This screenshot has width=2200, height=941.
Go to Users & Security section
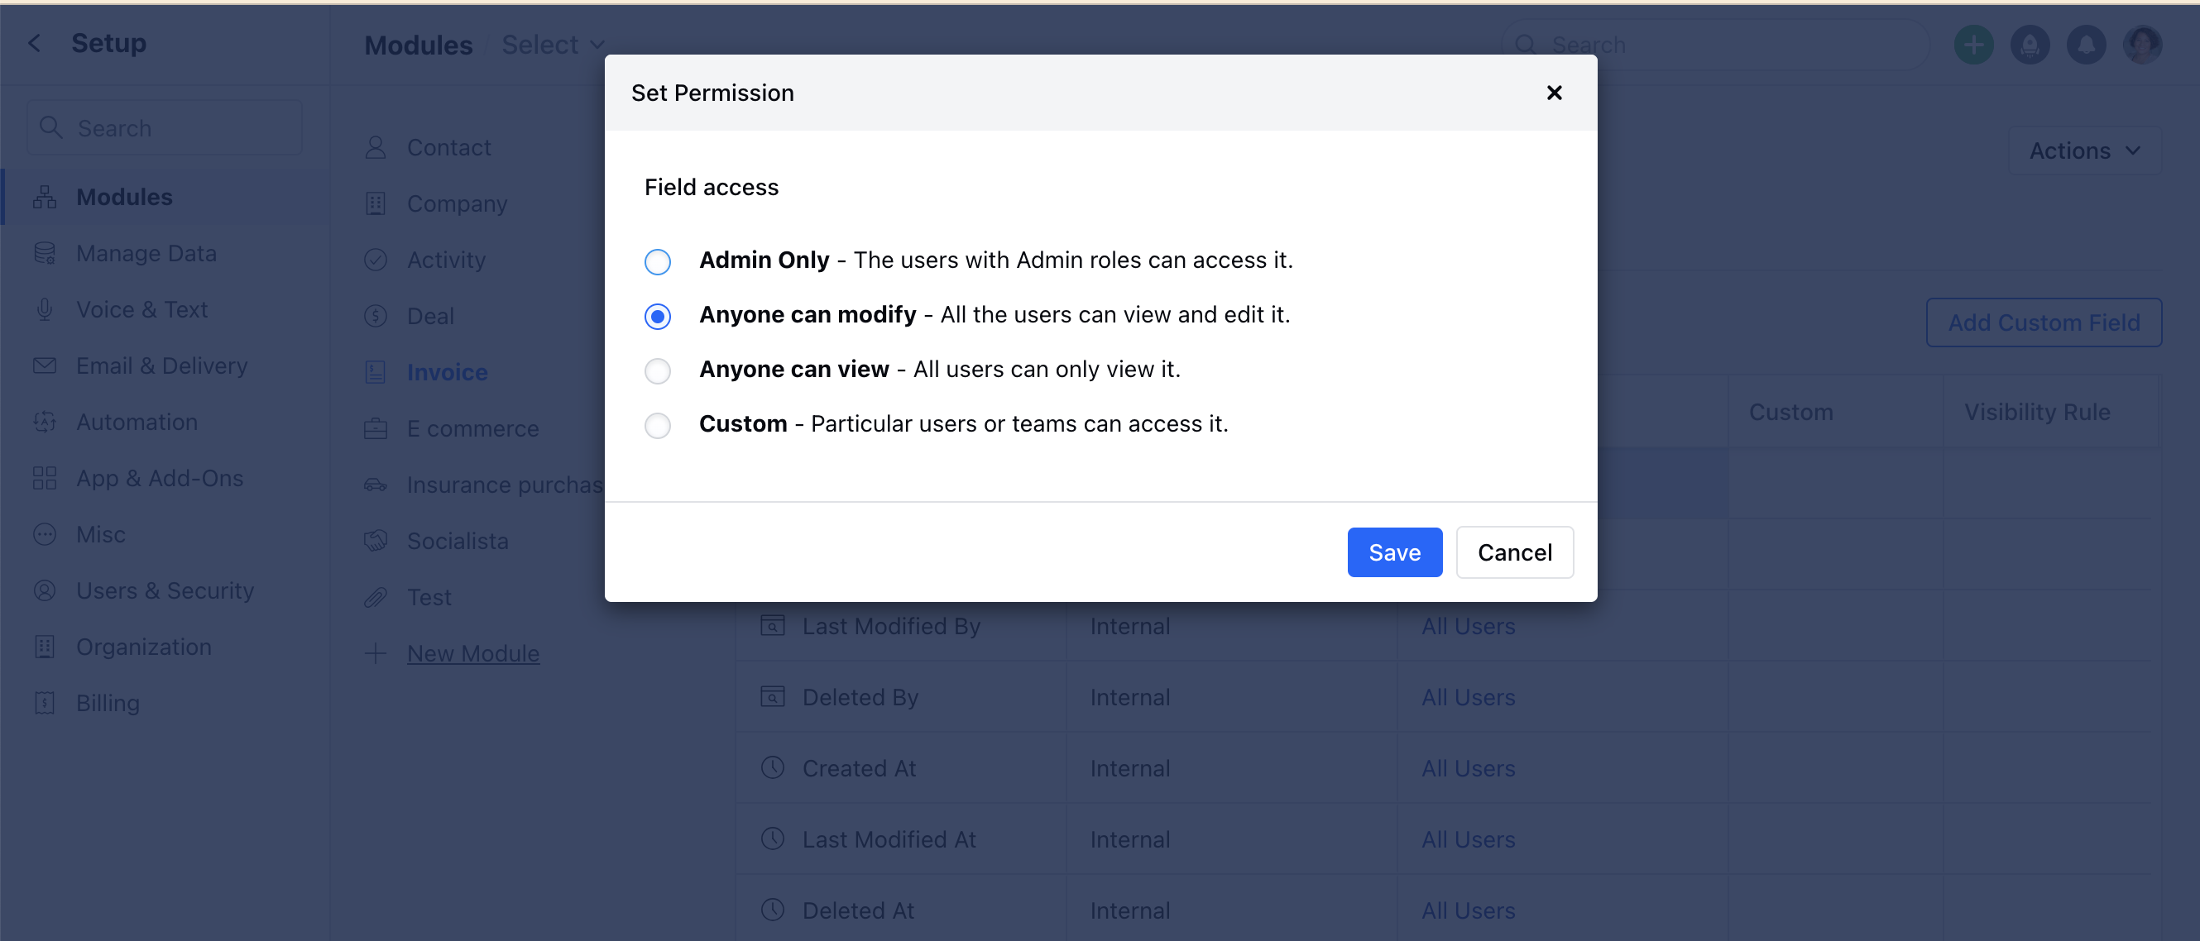tap(165, 590)
